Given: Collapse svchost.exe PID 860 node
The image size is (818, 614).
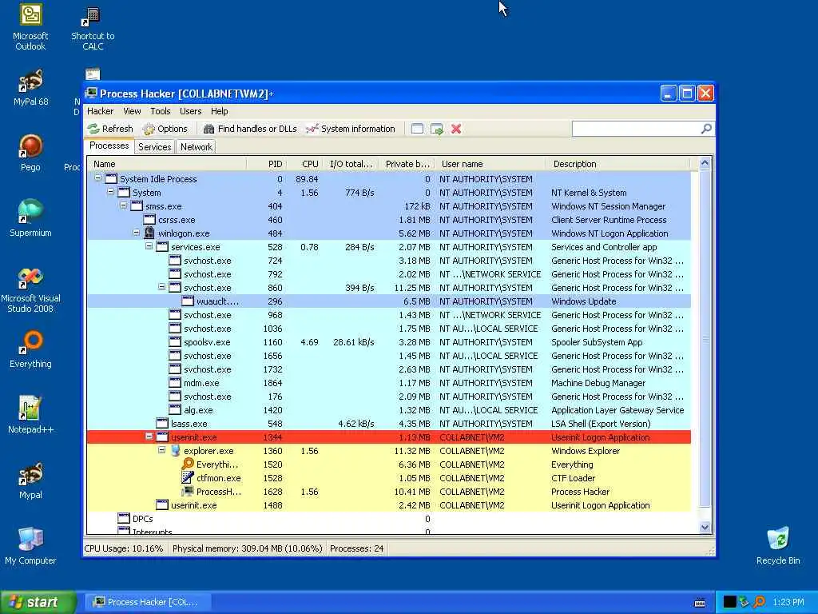Looking at the screenshot, I should (161, 287).
